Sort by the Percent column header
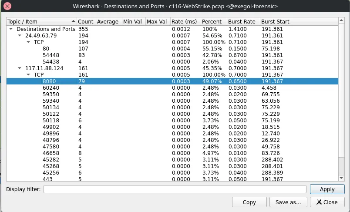Viewport: 350px width, 212px height. (x=214, y=21)
